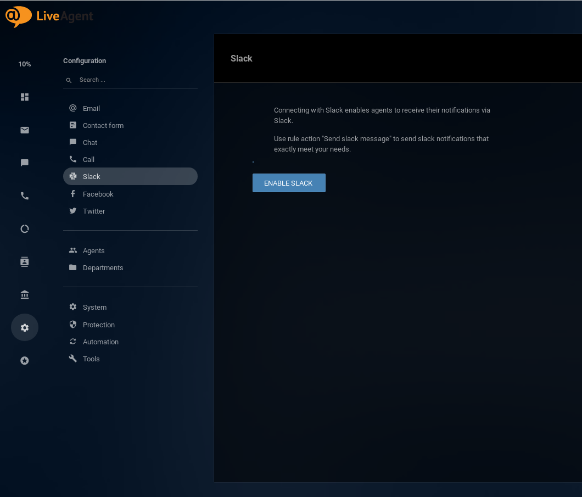The image size is (582, 497).
Task: Click the Call phone icon in Configuration list
Action: [x=72, y=159]
